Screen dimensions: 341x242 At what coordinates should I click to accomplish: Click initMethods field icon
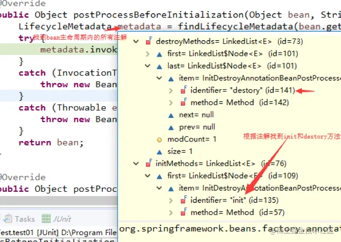click(x=149, y=163)
